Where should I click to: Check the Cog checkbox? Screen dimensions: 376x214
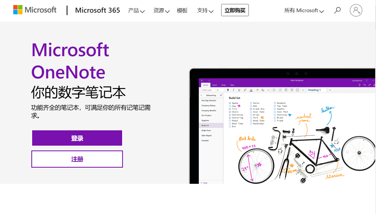(x=230, y=106)
